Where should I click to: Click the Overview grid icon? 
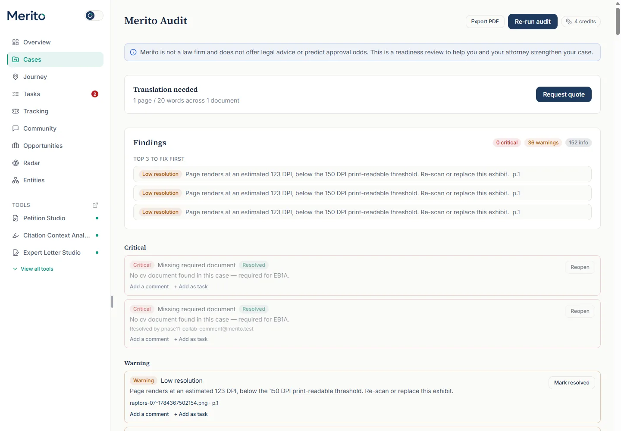[16, 42]
